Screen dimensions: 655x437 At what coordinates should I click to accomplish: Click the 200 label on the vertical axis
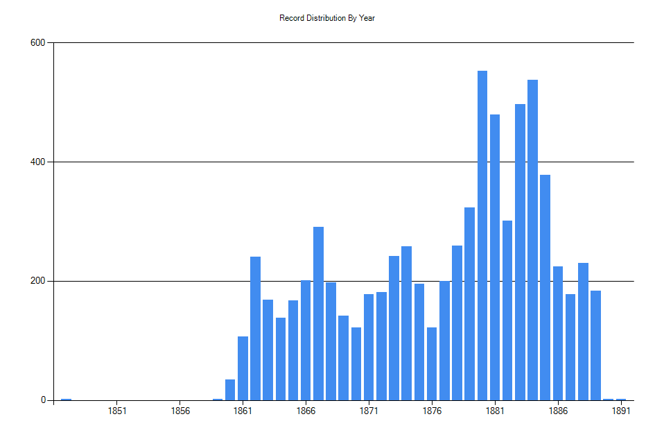[x=37, y=281]
